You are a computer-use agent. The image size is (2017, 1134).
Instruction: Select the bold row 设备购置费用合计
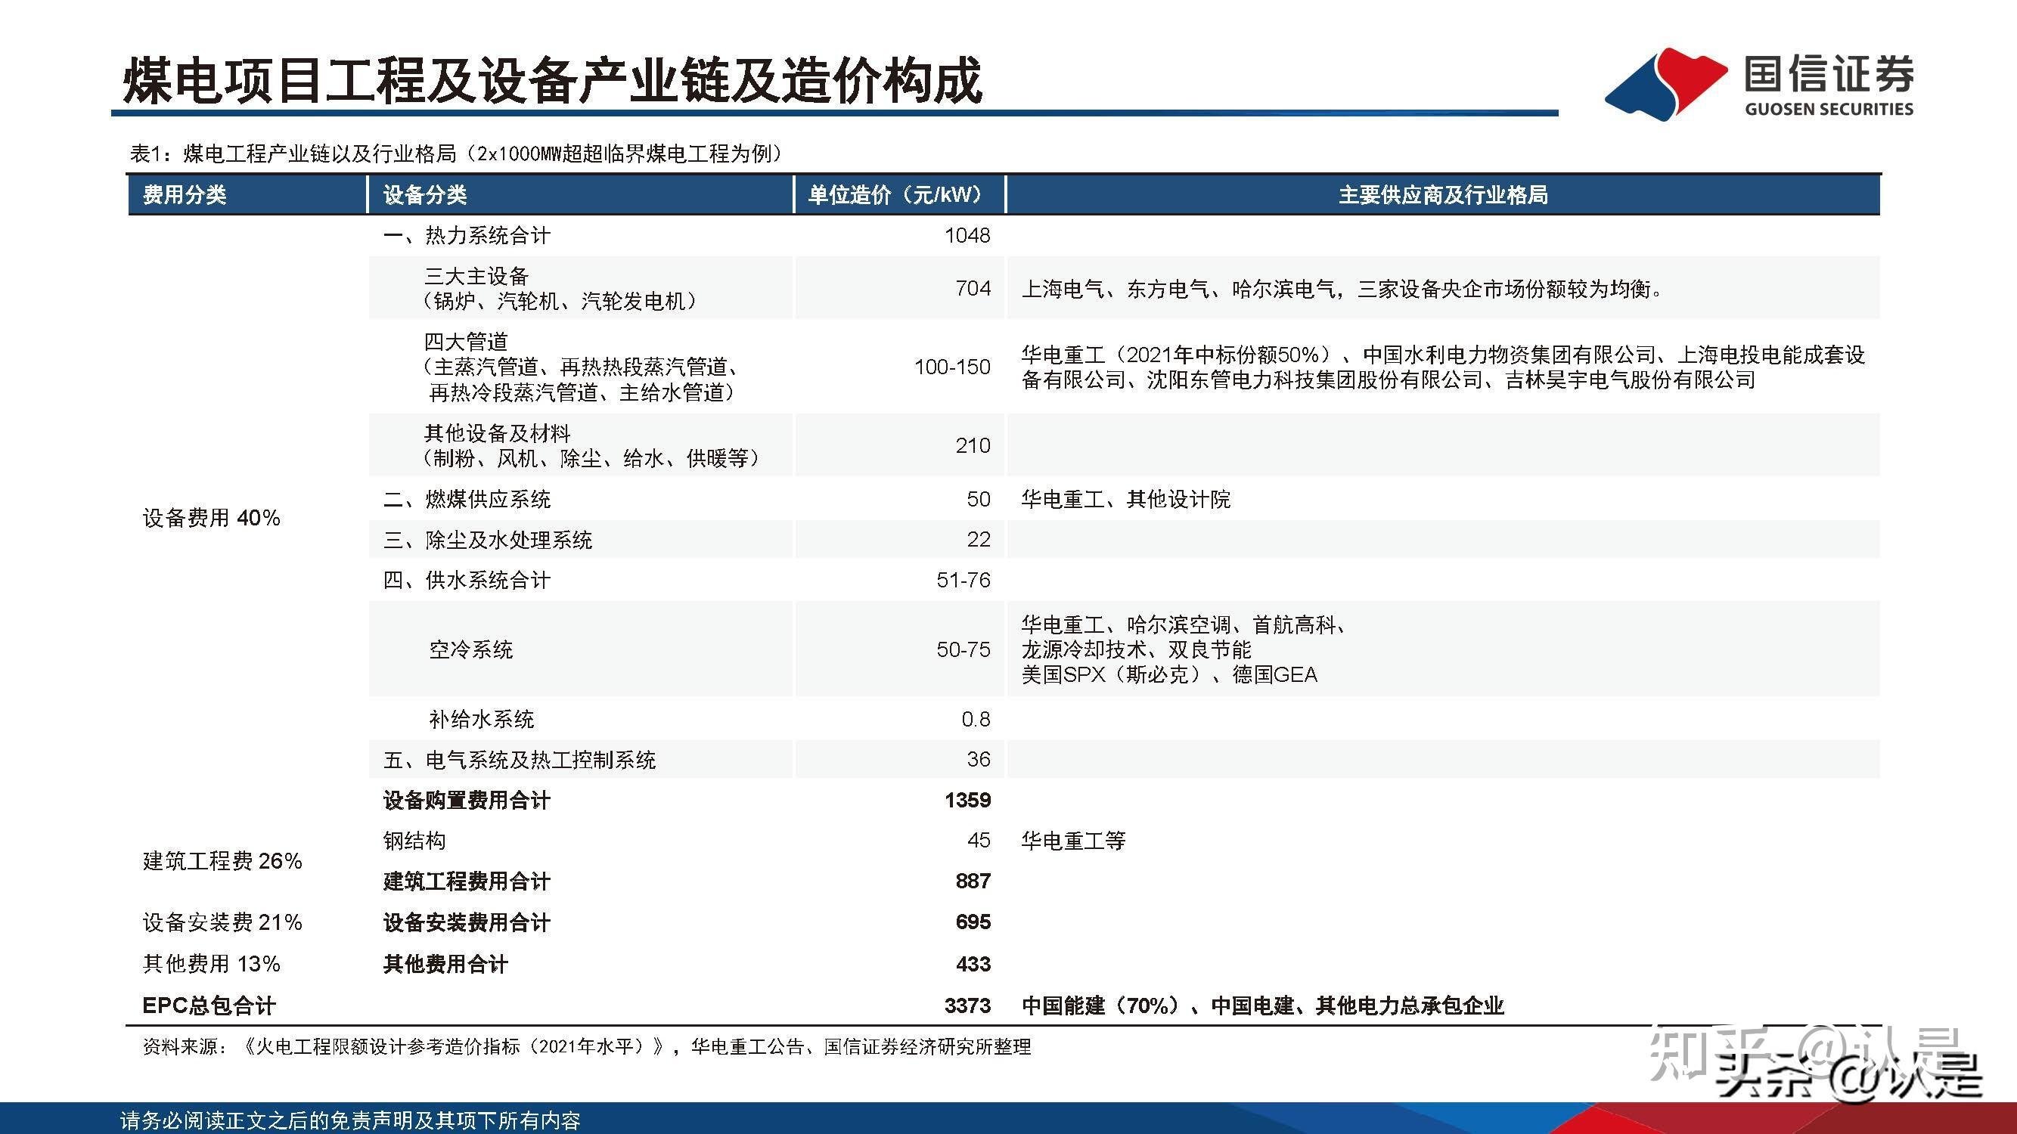click(1125, 800)
